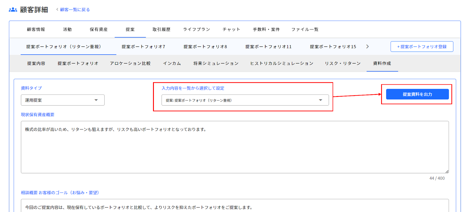This screenshot has height=212, width=469.
Task: Select the 提案ポートフォリオ15 tab
Action: tap(333, 47)
